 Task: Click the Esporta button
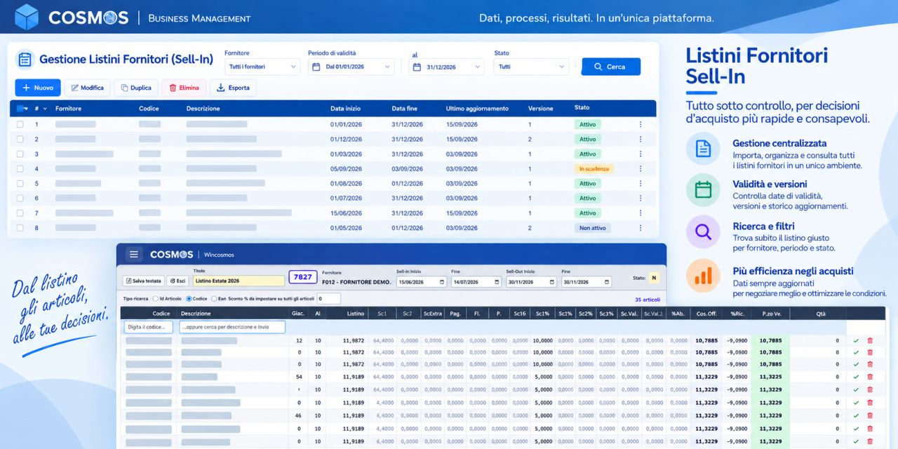[x=233, y=88]
